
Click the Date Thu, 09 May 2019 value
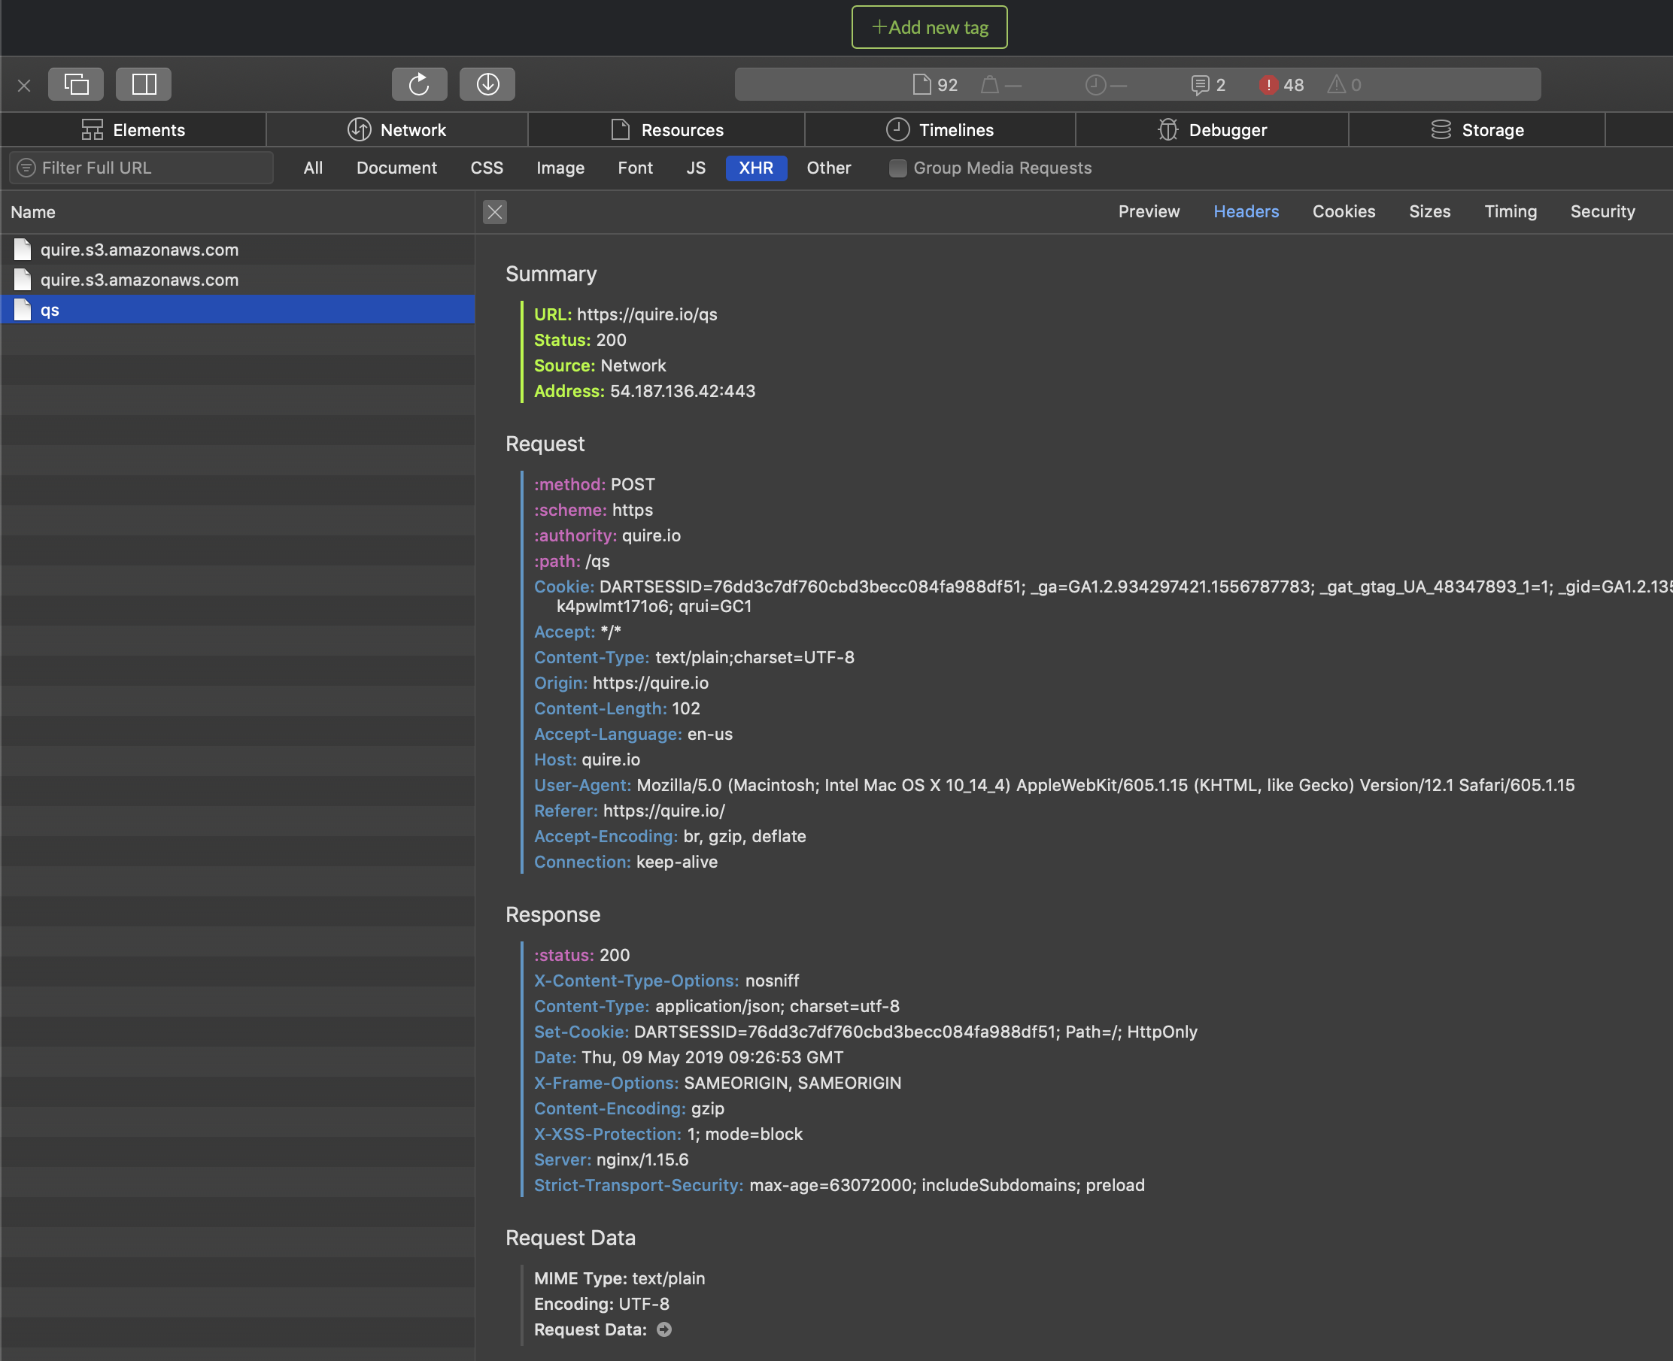click(712, 1058)
